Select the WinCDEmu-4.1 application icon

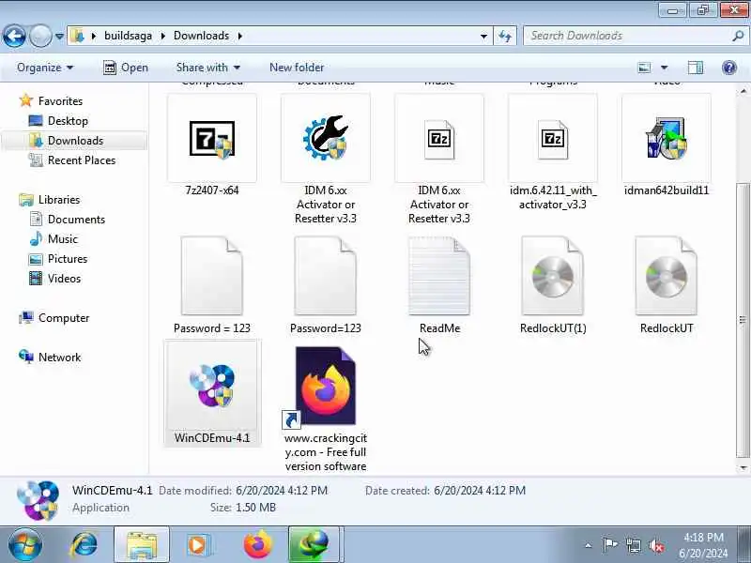coord(212,386)
